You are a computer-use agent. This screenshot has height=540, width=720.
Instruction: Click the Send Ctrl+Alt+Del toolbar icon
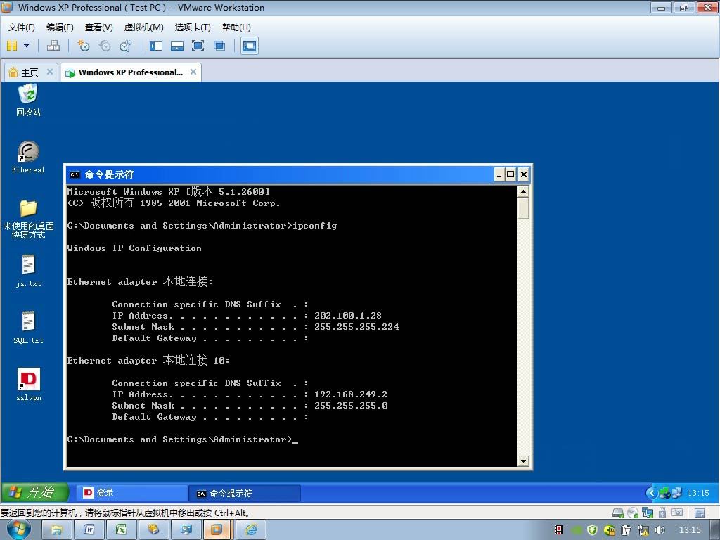(x=53, y=46)
